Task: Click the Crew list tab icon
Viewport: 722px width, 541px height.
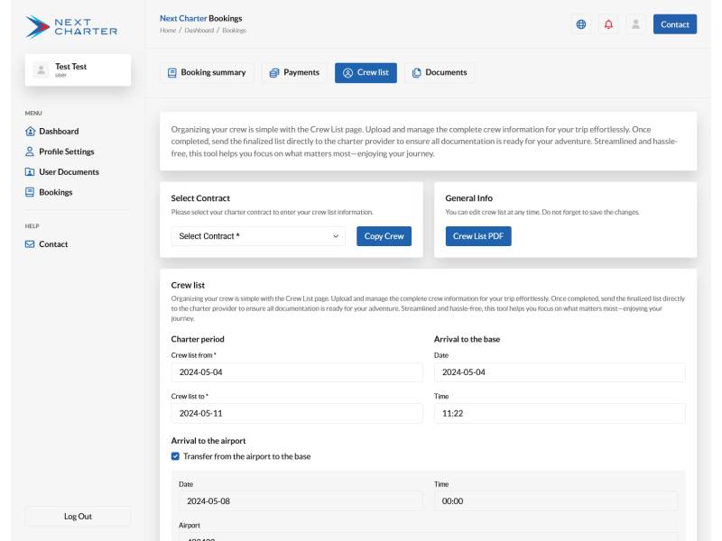Action: [348, 73]
